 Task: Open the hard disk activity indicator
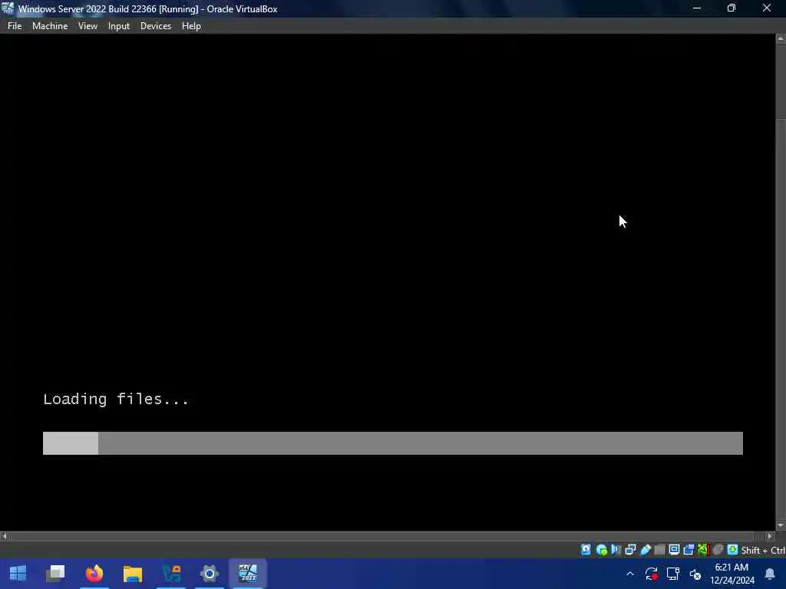(x=586, y=550)
